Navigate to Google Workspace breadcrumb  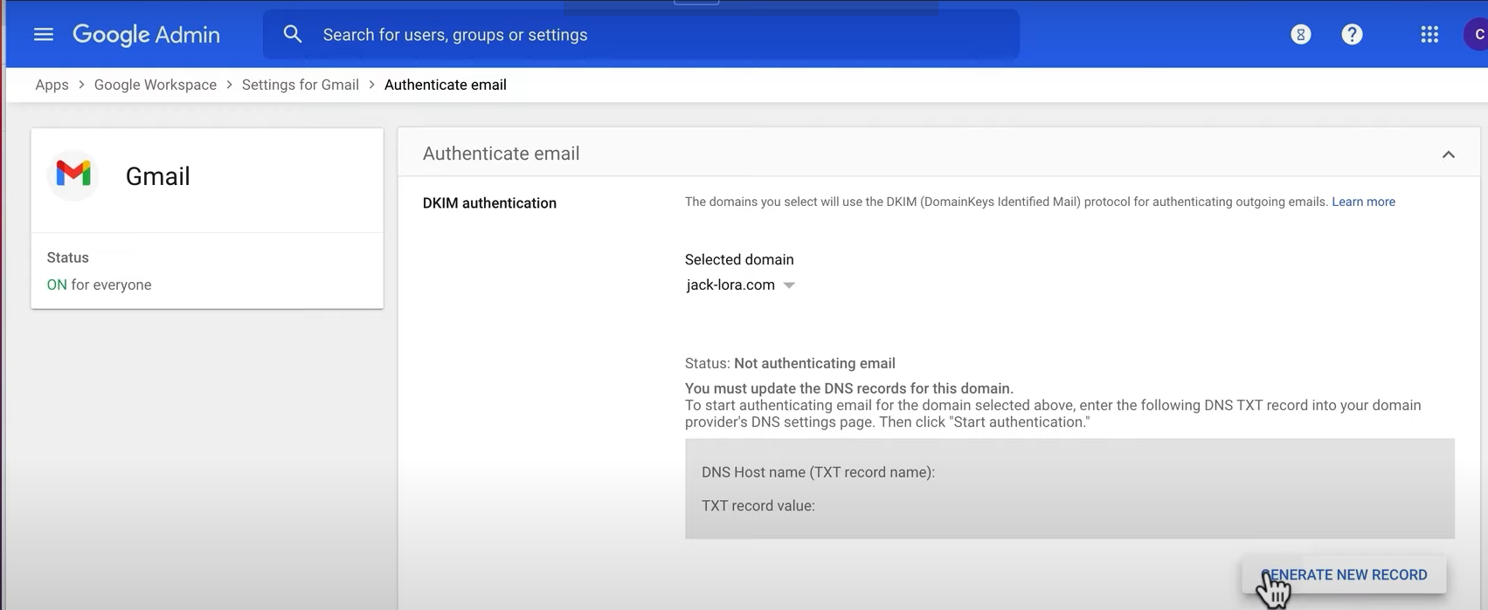(x=156, y=85)
